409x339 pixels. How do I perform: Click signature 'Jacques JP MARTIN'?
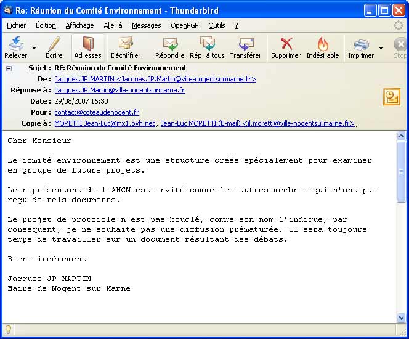(x=49, y=279)
